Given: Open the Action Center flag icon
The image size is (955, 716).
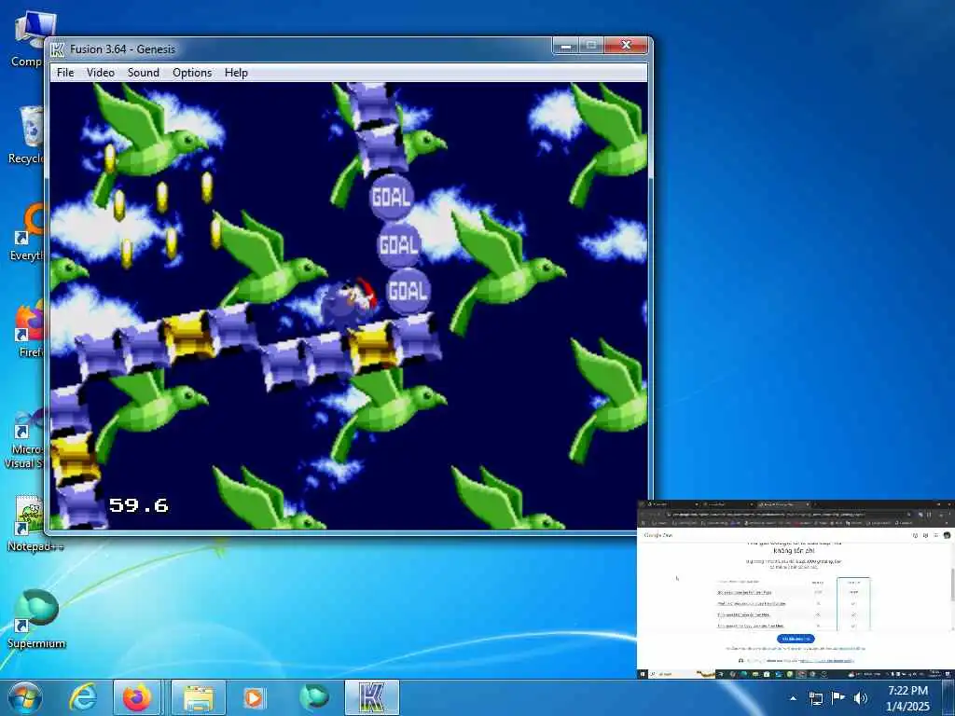Looking at the screenshot, I should [838, 697].
